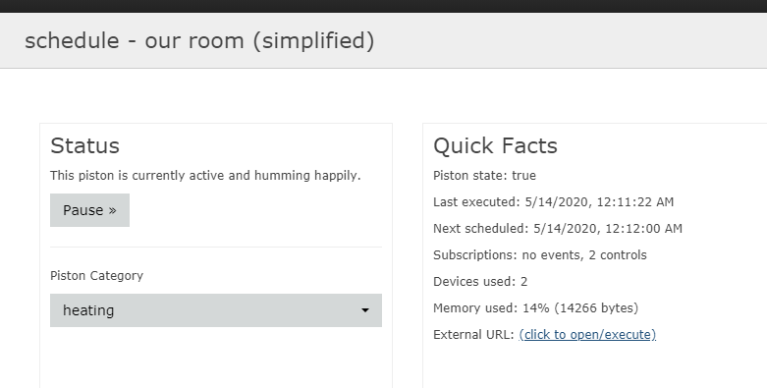Click the caret arrow in category dropdown
Image resolution: width=767 pixels, height=388 pixels.
pyautogui.click(x=365, y=310)
